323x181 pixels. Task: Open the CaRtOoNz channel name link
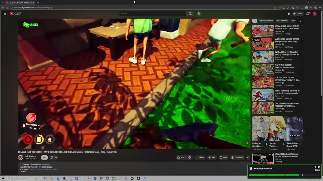pyautogui.click(x=29, y=156)
